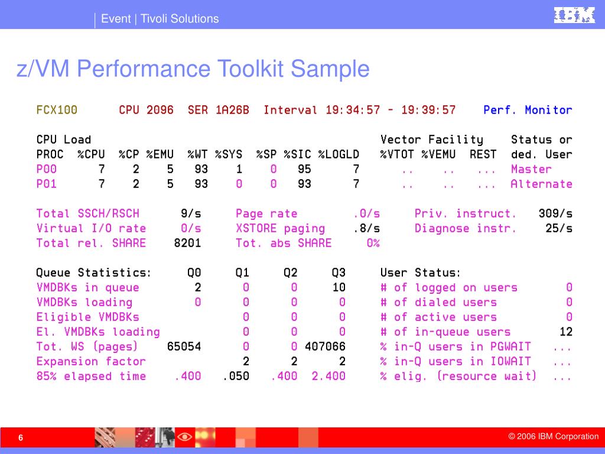This screenshot has width=605, height=454.
Task: Select the "Eligible VMDBKs" row label
Action: pyautogui.click(x=87, y=317)
